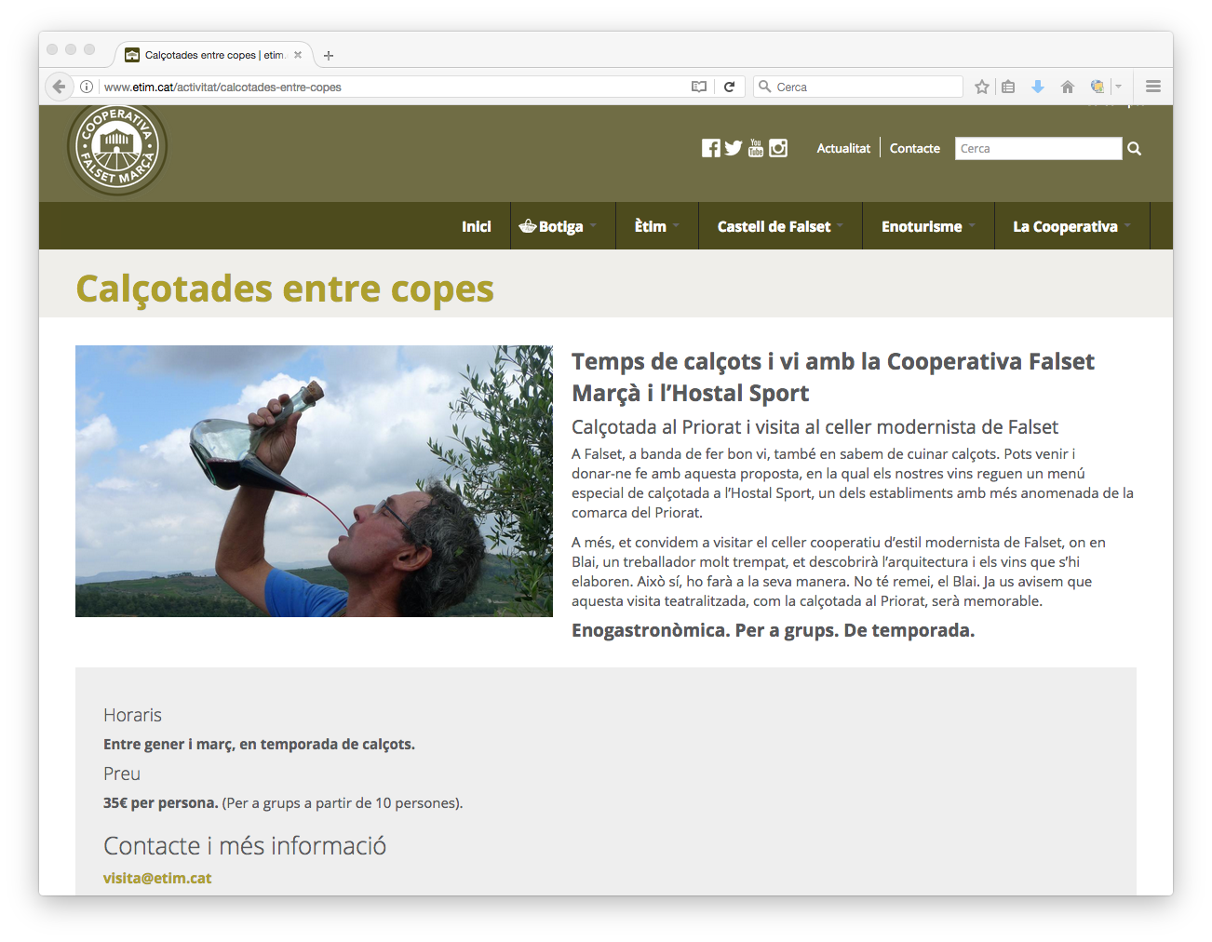
Task: Reload the current page
Action: [x=729, y=87]
